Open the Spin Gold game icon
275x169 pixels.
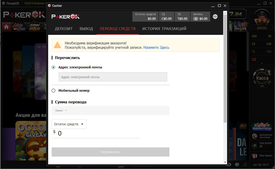[x=35, y=27]
